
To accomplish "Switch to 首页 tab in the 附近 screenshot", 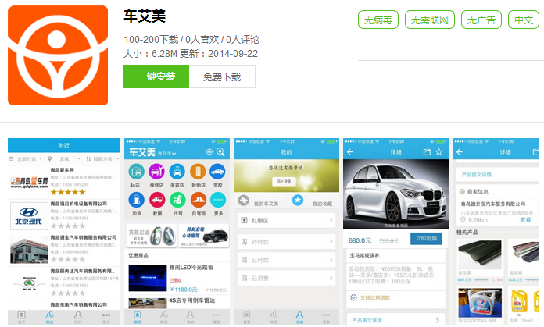I will coord(21,317).
